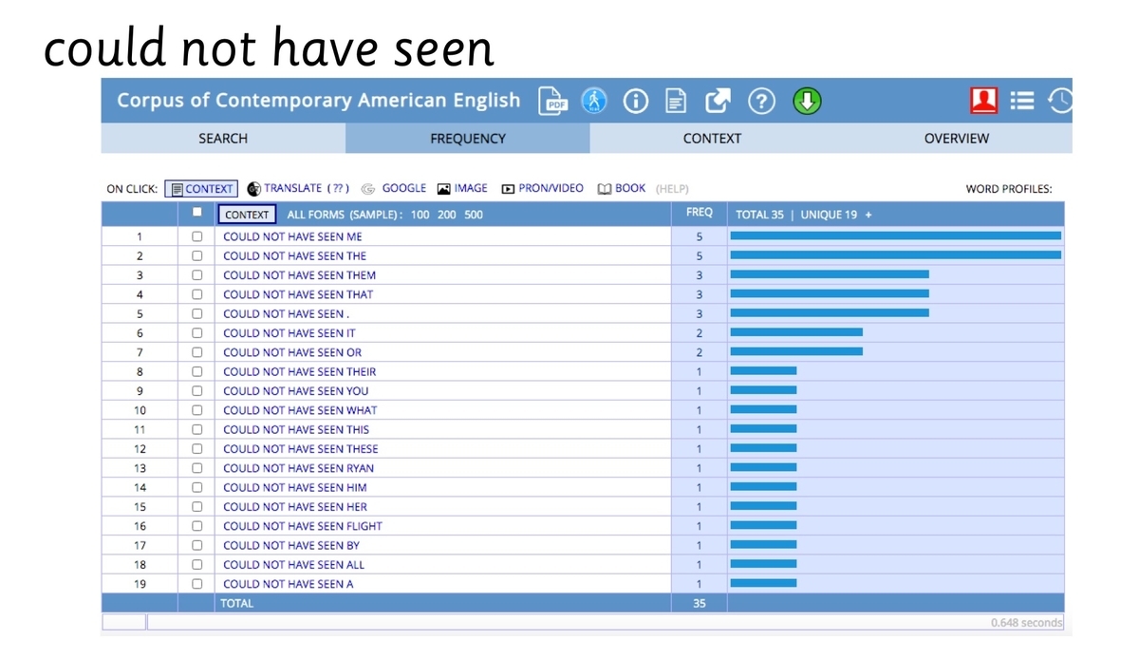Click the document text page icon
This screenshot has width=1139, height=658.
point(676,101)
